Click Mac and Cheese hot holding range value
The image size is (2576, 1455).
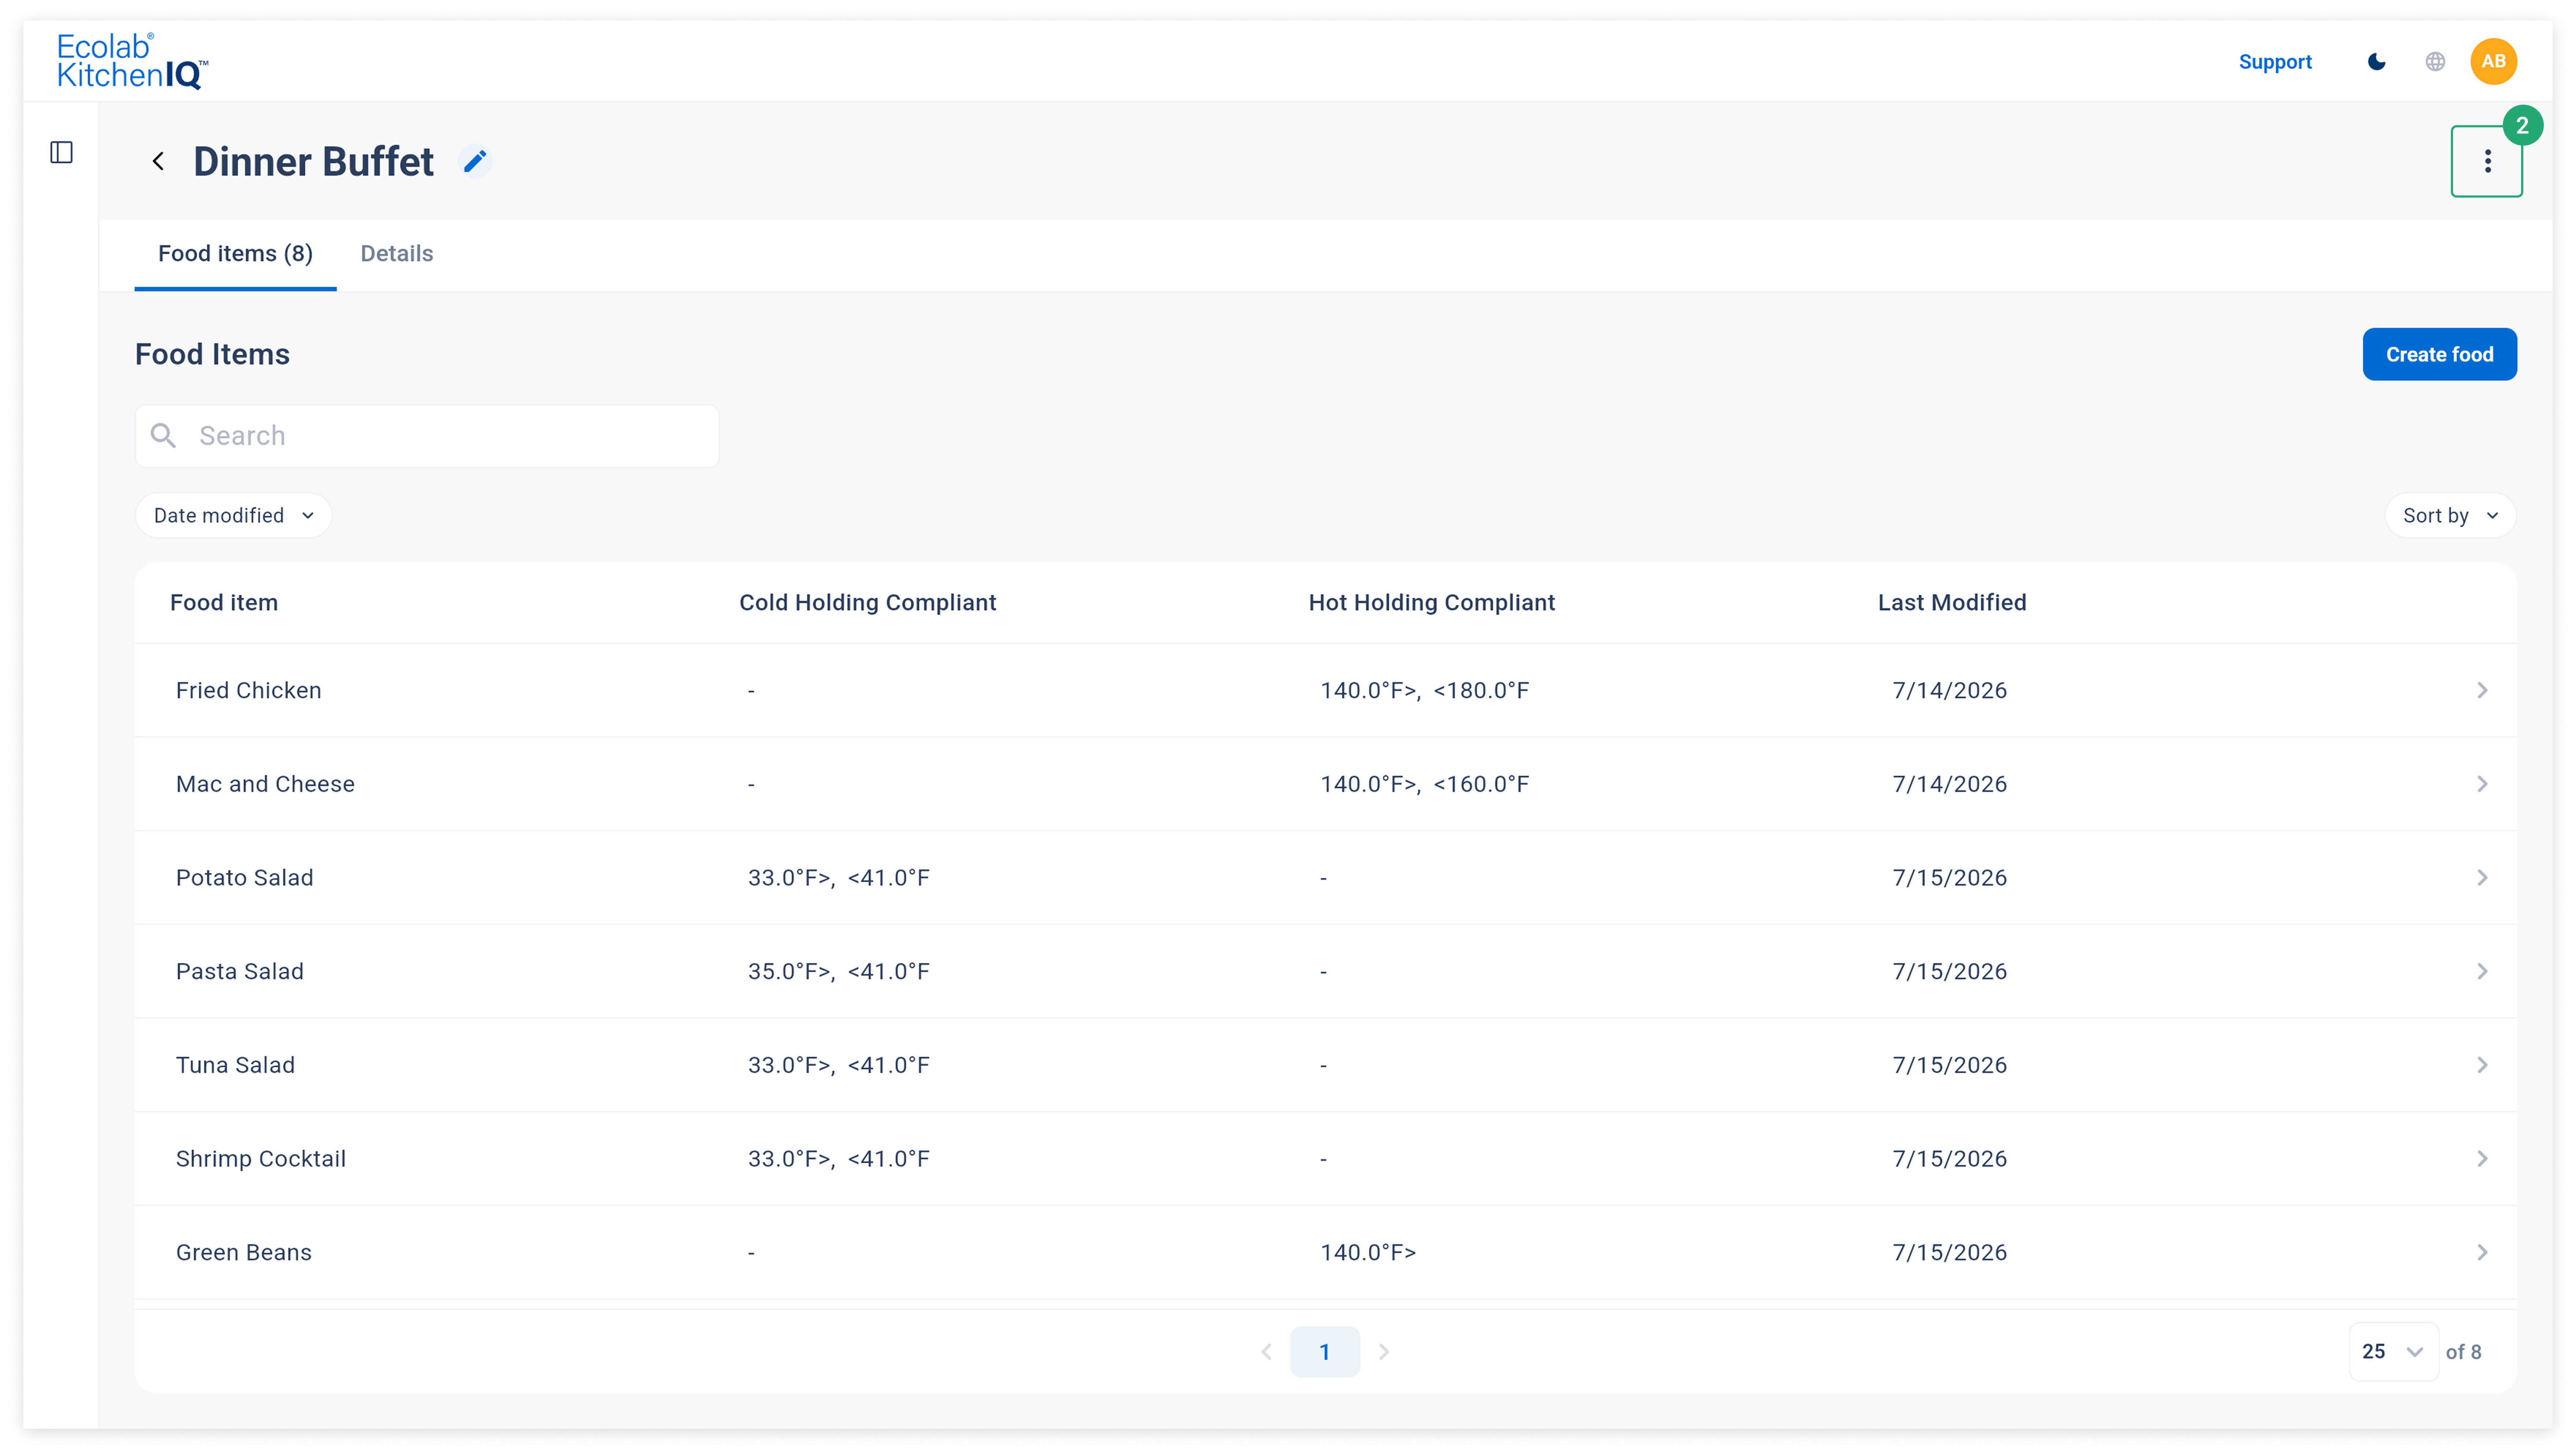pos(1425,784)
